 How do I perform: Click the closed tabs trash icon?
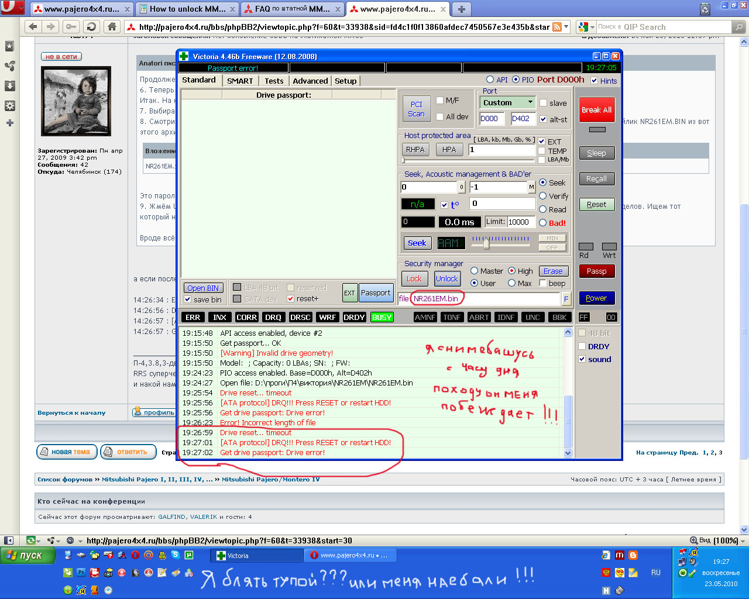(x=705, y=9)
